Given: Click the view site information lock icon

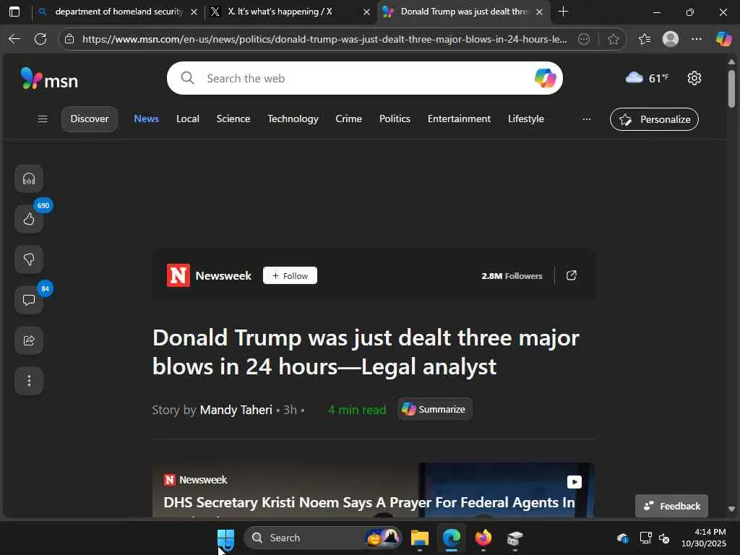Looking at the screenshot, I should click(x=69, y=39).
